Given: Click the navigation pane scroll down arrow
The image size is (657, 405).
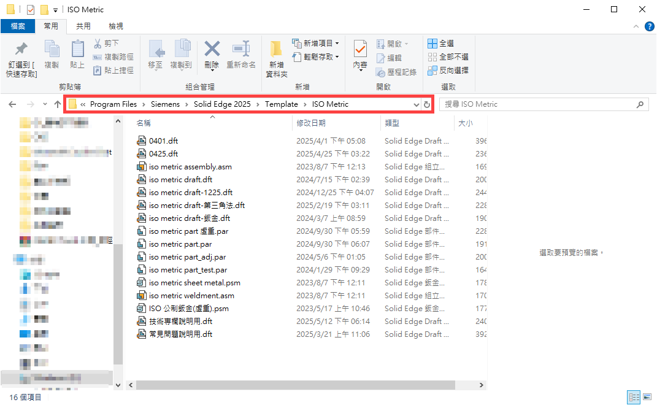Looking at the screenshot, I should [x=118, y=385].
